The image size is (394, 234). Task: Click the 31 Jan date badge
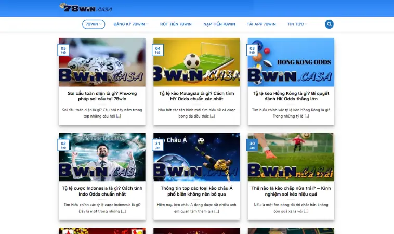pyautogui.click(x=157, y=144)
